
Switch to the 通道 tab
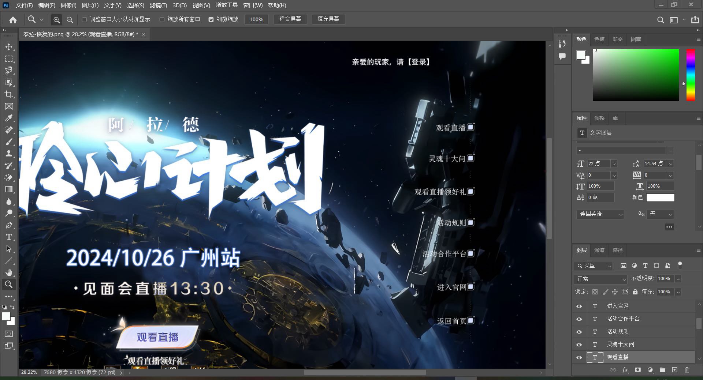[599, 250]
